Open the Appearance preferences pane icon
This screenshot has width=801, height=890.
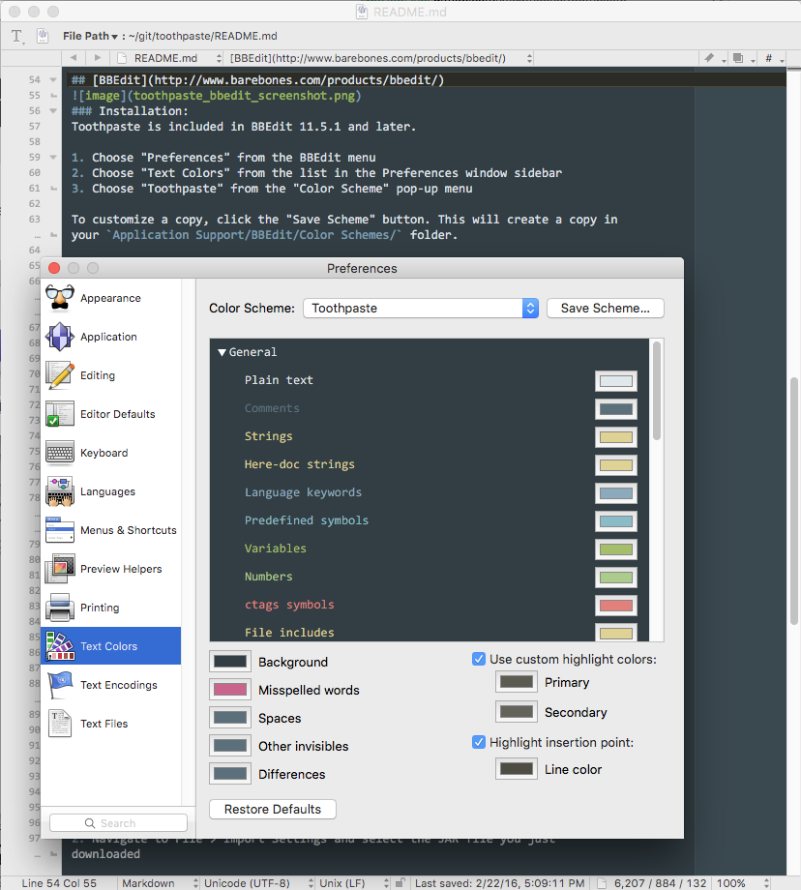pos(60,299)
